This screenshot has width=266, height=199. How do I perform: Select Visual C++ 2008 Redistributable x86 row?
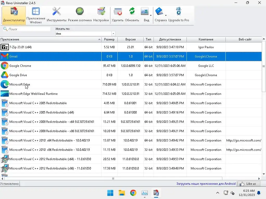(x=131, y=131)
